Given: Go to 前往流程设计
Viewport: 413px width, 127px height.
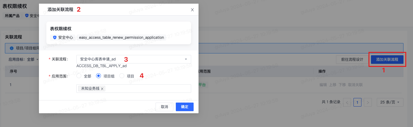Looking at the screenshot, I should tap(352, 60).
